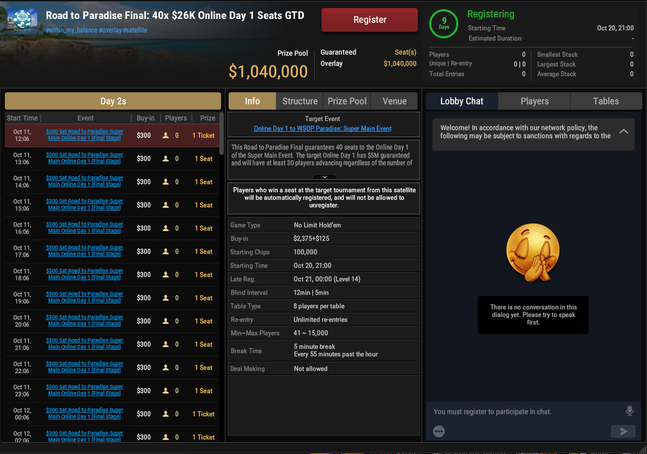Screen dimensions: 647x454
Task: Click the Starting Chips value 100,000
Action: [x=305, y=252]
